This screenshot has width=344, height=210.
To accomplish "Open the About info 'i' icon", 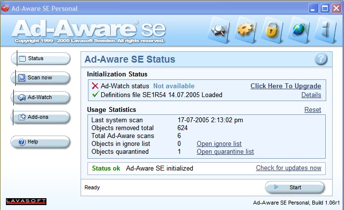I will [326, 30].
